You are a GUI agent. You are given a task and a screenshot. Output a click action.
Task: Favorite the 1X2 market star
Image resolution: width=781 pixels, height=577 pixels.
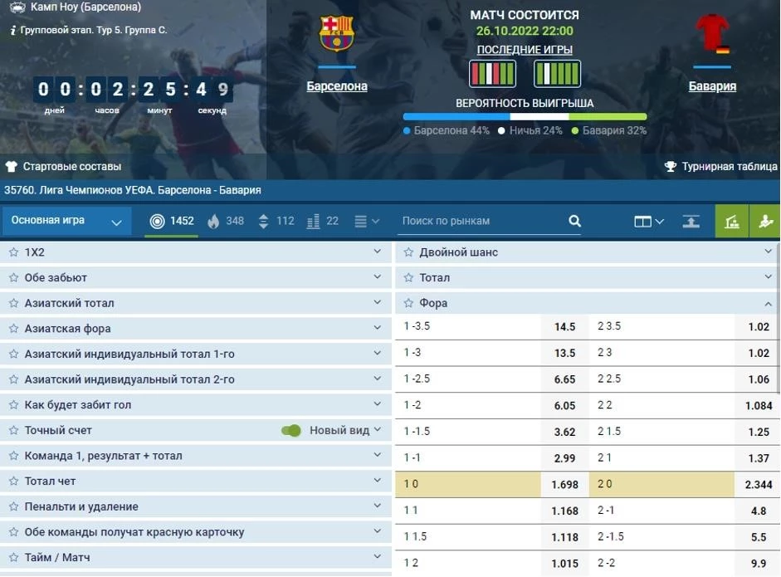tap(13, 252)
